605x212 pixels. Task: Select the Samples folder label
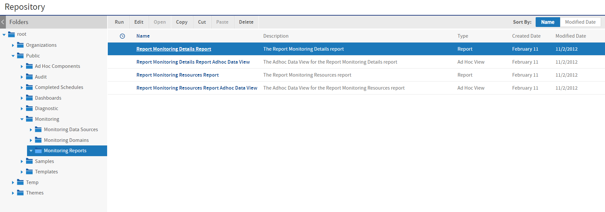[44, 161]
